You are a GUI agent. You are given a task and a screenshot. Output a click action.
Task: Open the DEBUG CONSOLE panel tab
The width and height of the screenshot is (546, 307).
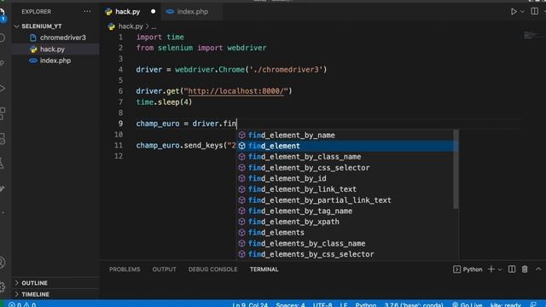[x=212, y=269]
